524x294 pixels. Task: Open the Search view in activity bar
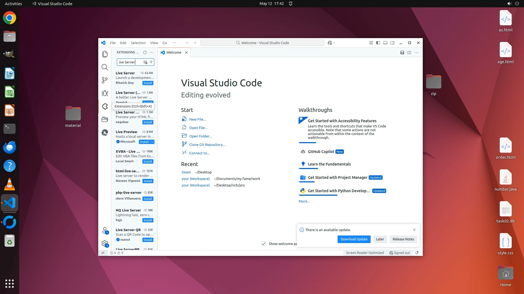tap(105, 67)
